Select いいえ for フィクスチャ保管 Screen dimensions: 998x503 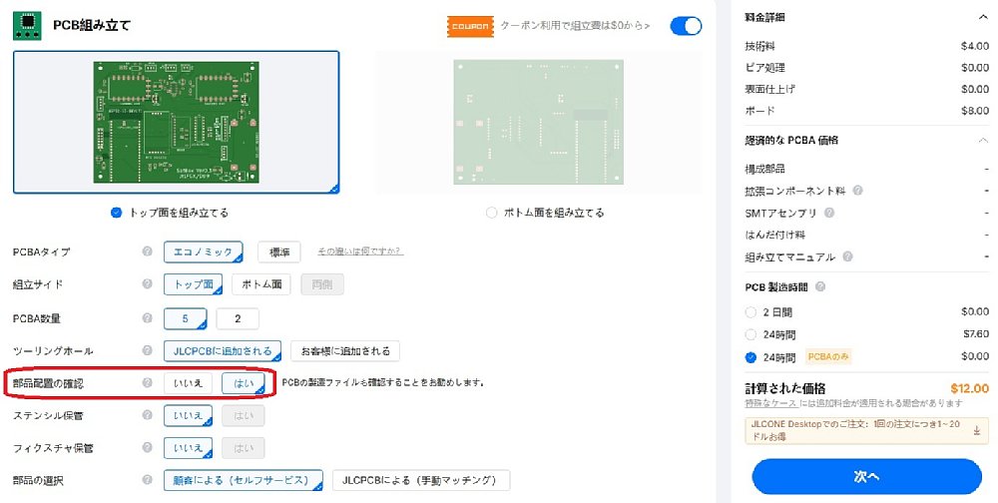point(188,448)
